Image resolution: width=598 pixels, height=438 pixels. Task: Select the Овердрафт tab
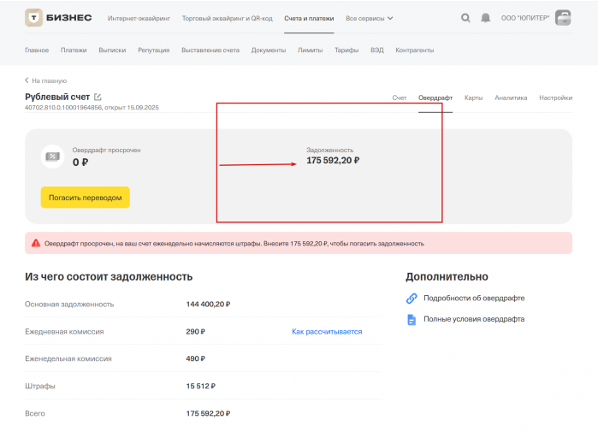(x=435, y=98)
